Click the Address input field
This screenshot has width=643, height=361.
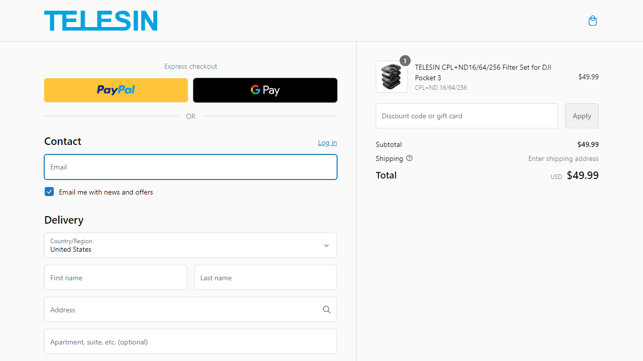point(190,309)
